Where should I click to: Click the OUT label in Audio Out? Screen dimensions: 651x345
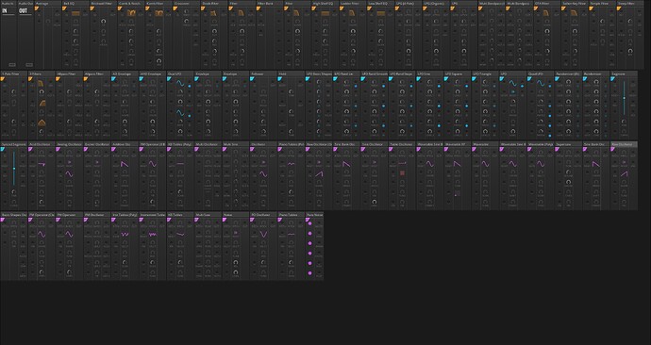24,10
